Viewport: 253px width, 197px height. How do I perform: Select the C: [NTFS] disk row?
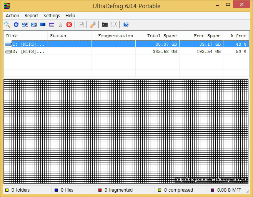(126, 44)
